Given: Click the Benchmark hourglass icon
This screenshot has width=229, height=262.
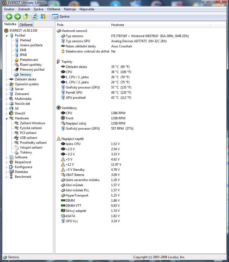Looking at the screenshot, I should [x=11, y=177].
